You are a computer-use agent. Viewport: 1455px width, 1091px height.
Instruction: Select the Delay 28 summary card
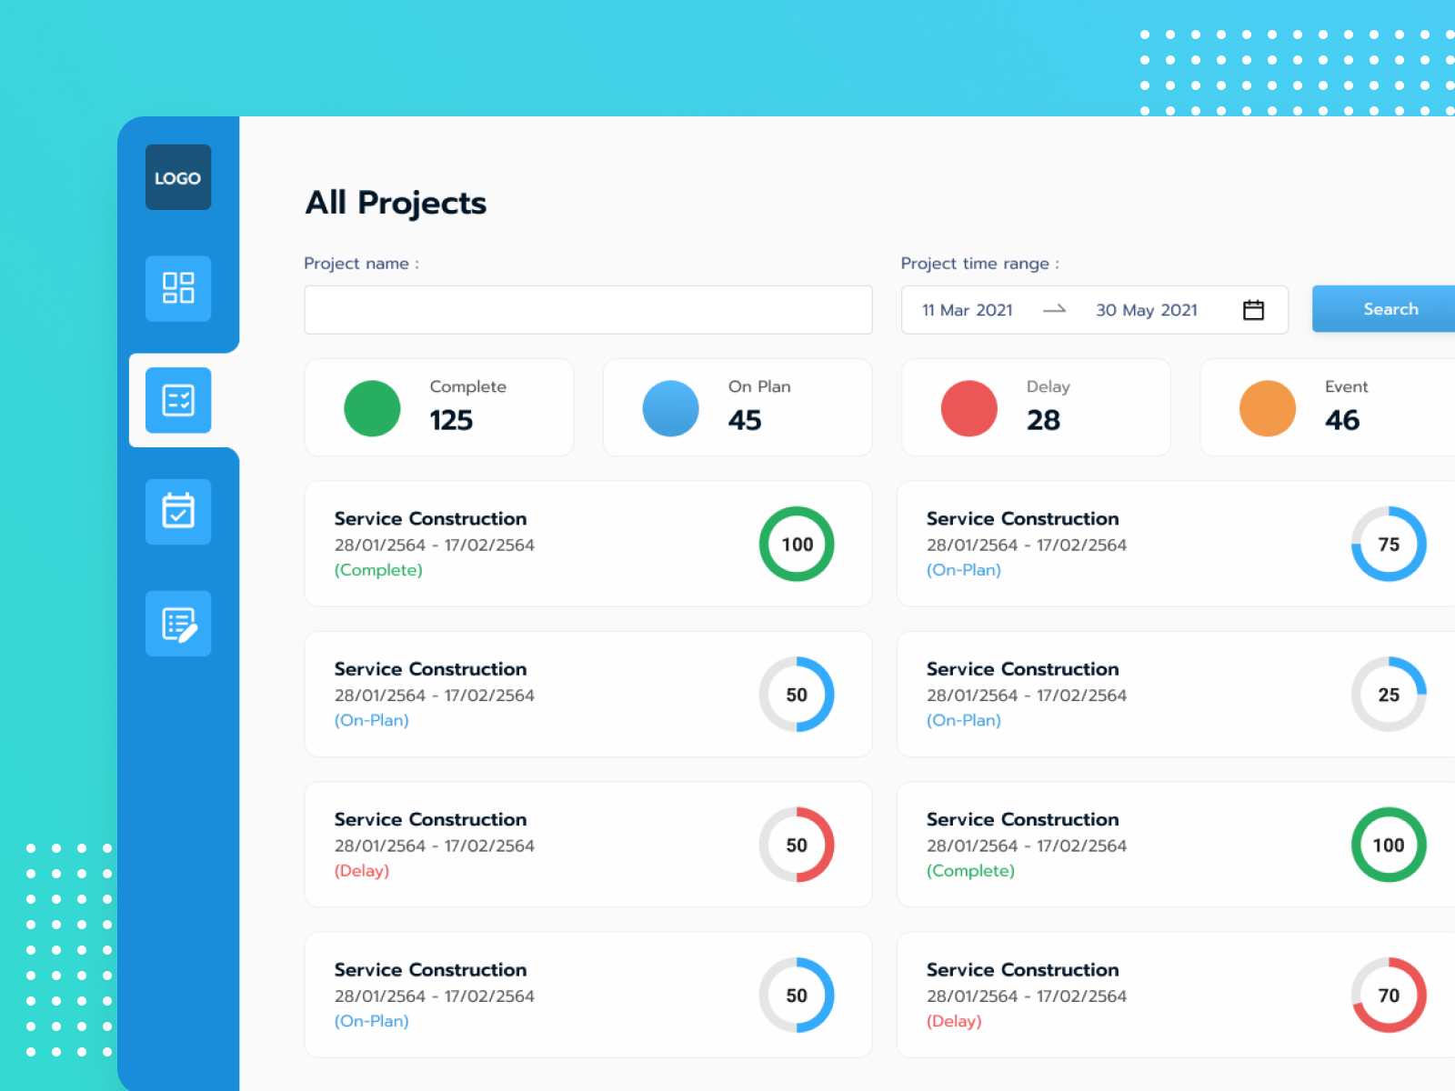point(1035,407)
